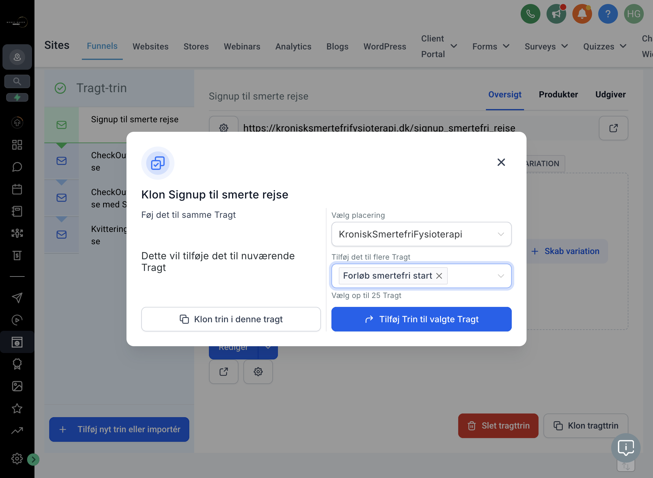Open the Analytics tab

point(293,46)
